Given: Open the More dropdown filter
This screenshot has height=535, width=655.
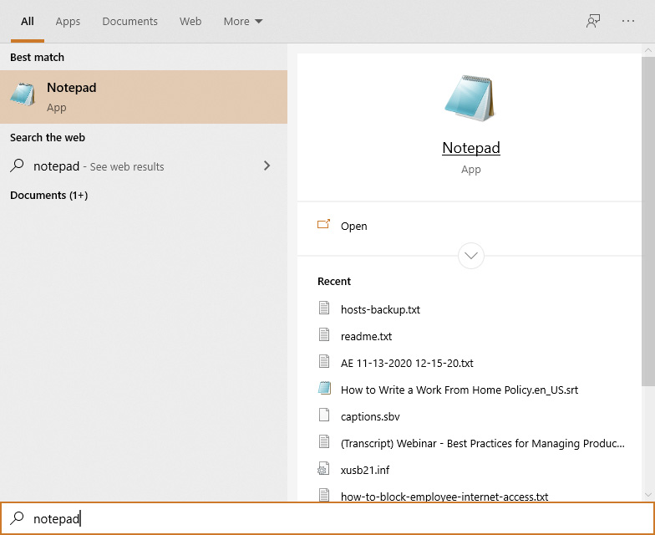Looking at the screenshot, I should click(242, 22).
